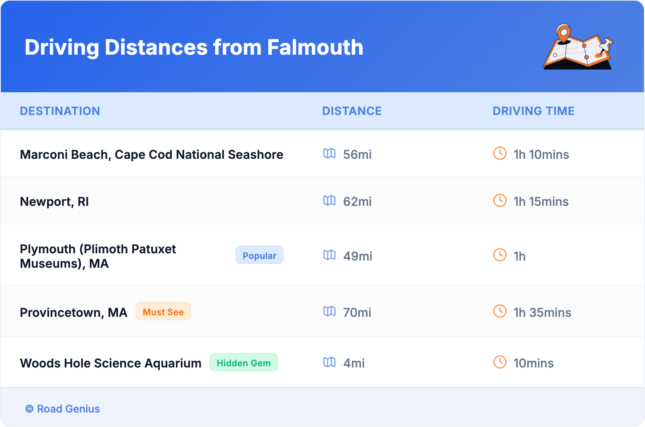Select the Must See badge
The height and width of the screenshot is (427, 645).
(x=163, y=312)
